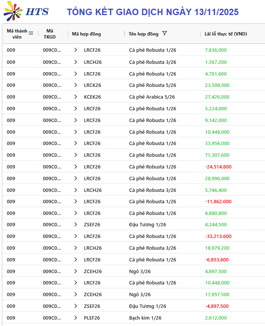This screenshot has width=265, height=326.
Task: Select the Bạch kim 1/26 contract name
Action: point(145,318)
